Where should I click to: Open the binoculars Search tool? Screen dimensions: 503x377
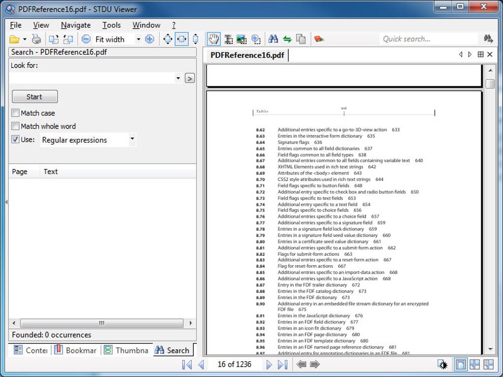pyautogui.click(x=273, y=39)
